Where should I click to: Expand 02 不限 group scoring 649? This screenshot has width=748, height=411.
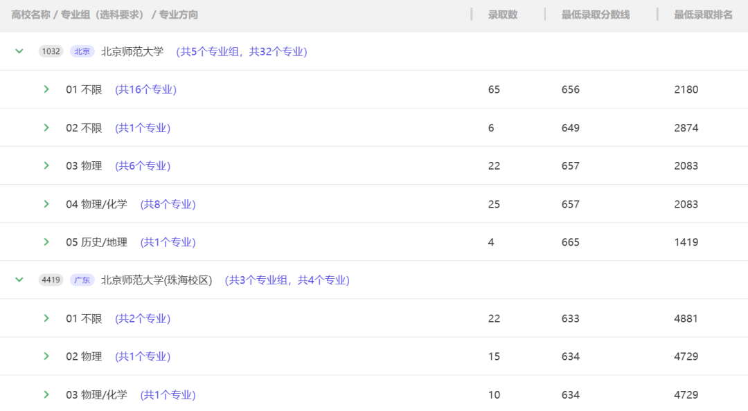(46, 127)
